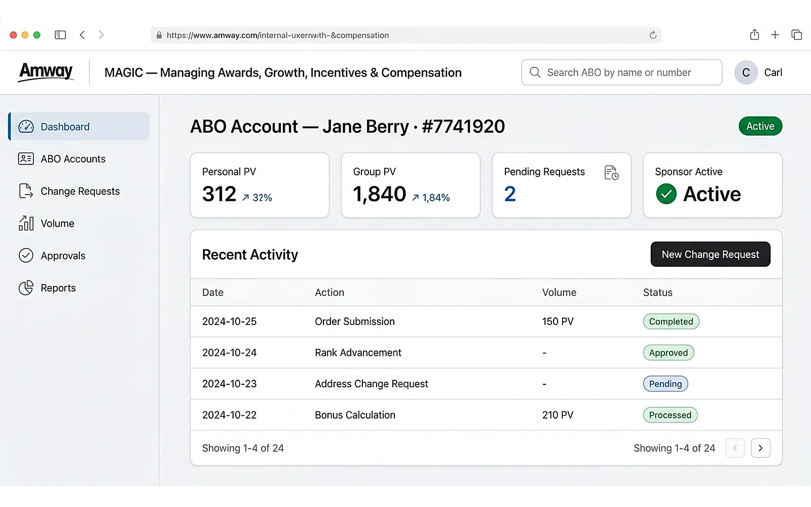
Task: Open the Dashboard menu item
Action: tap(79, 127)
